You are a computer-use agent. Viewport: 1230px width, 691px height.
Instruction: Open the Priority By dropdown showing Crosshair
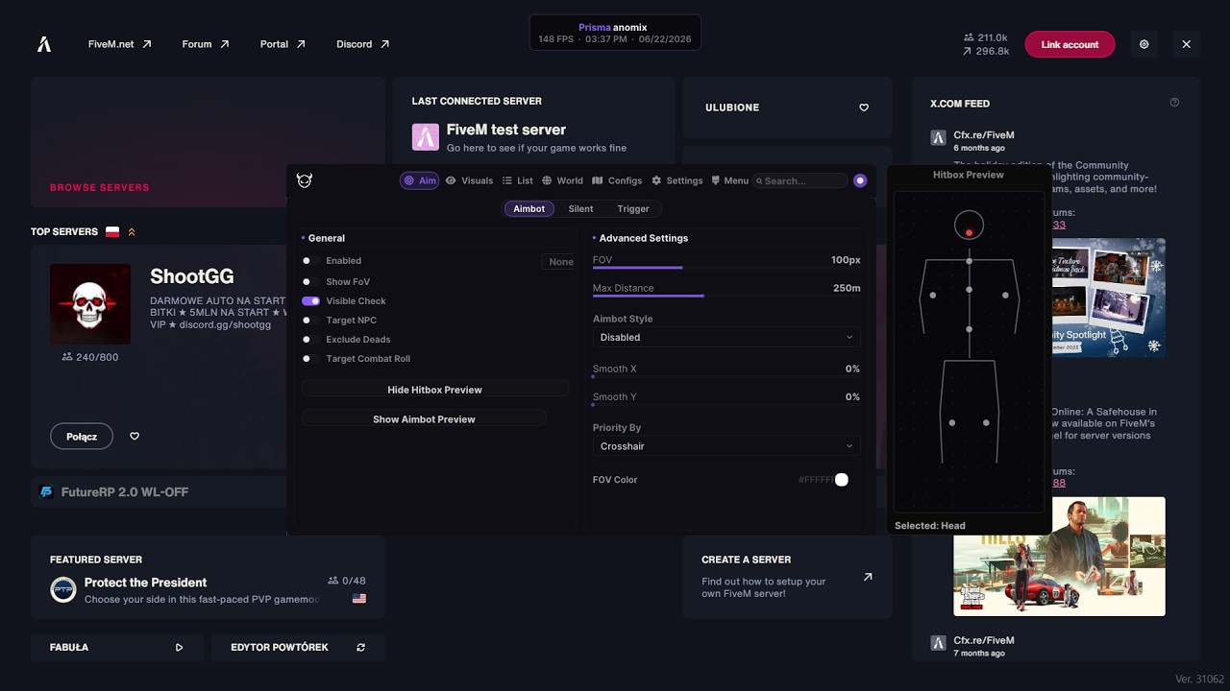[x=726, y=446]
